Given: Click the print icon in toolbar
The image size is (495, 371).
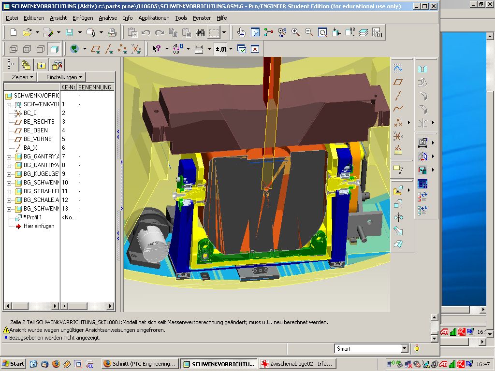Looking at the screenshot, I should pyautogui.click(x=112, y=32).
